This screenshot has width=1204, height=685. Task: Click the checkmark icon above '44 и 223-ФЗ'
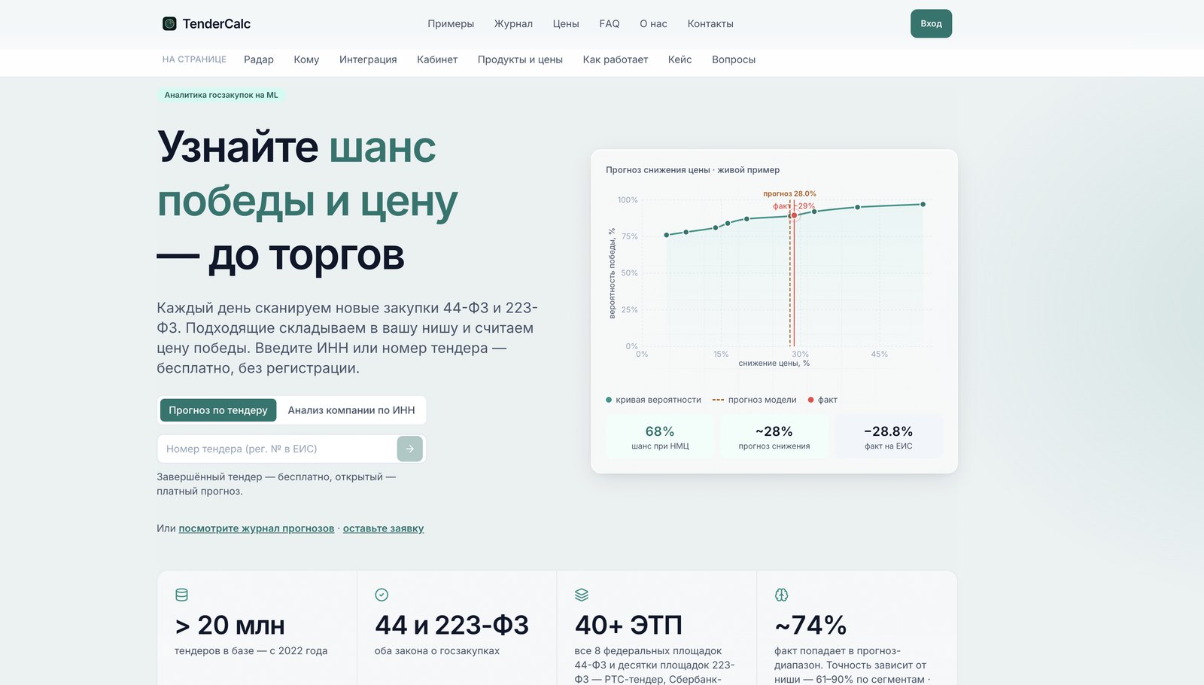tap(382, 595)
